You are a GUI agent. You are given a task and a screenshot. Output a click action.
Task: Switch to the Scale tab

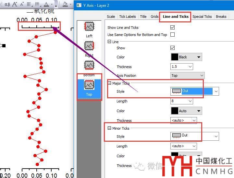click(x=111, y=17)
